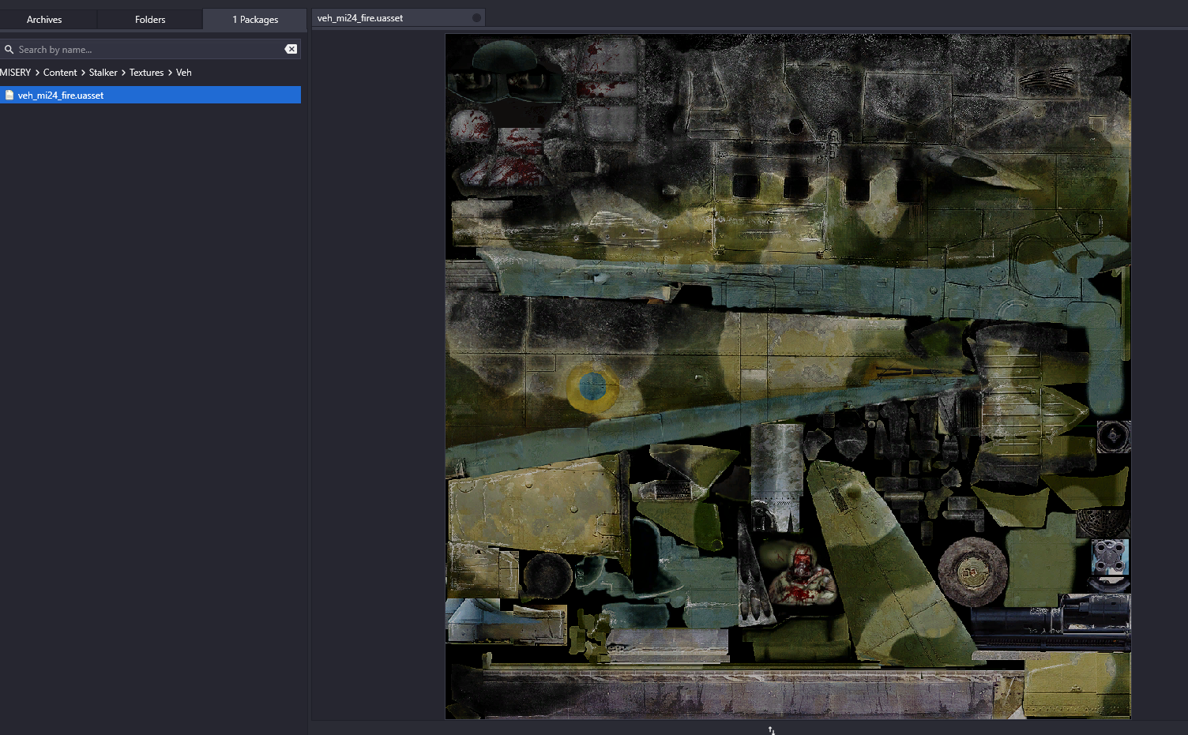Close the veh_mi24_fire.uasset tab via its dot
This screenshot has height=735, width=1188.
click(476, 18)
